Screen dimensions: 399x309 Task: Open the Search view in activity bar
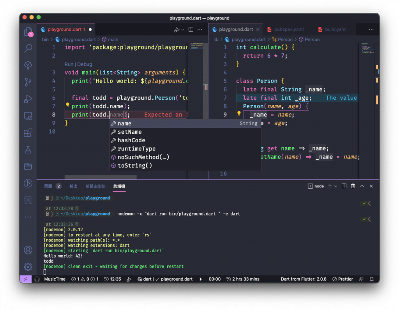coord(28,48)
